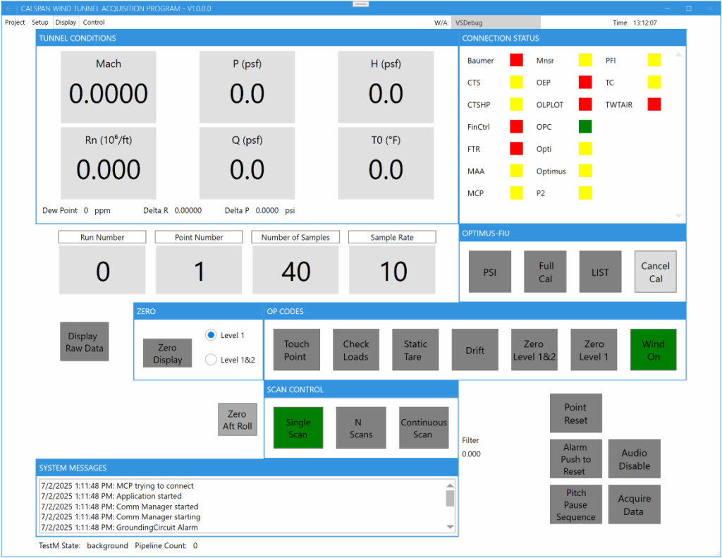
Task: Toggle the green Wind On button
Action: (x=653, y=350)
